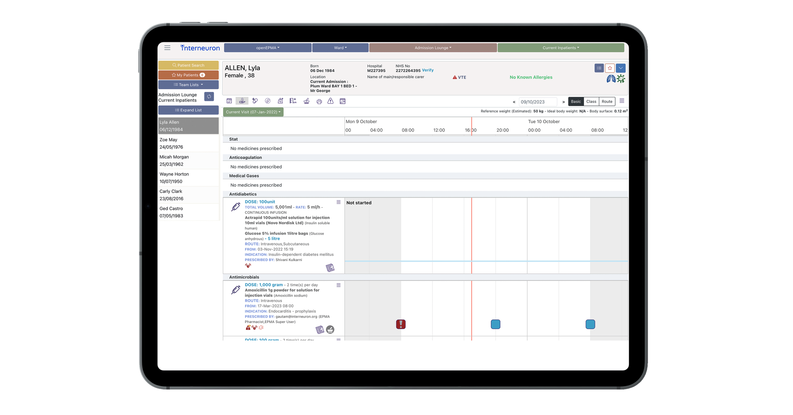Click the chart date field 09/10/2023

537,102
